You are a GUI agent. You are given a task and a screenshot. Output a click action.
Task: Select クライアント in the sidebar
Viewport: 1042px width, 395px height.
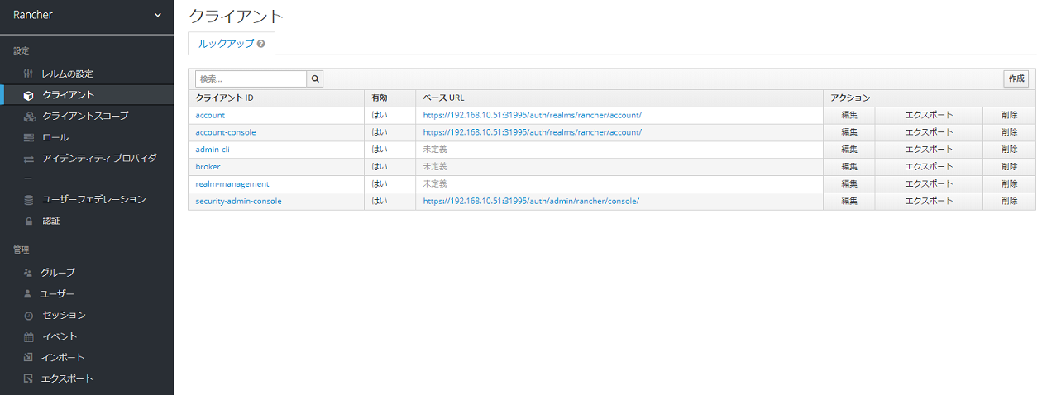[69, 95]
